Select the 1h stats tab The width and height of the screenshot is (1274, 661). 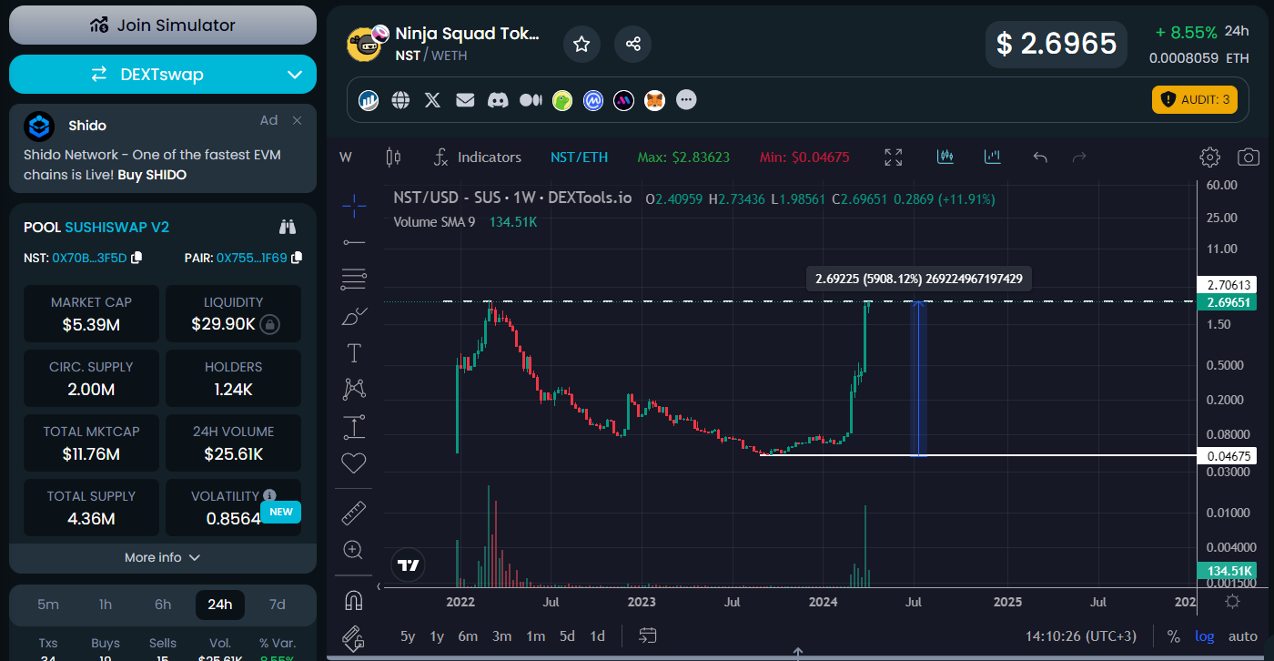pyautogui.click(x=106, y=605)
